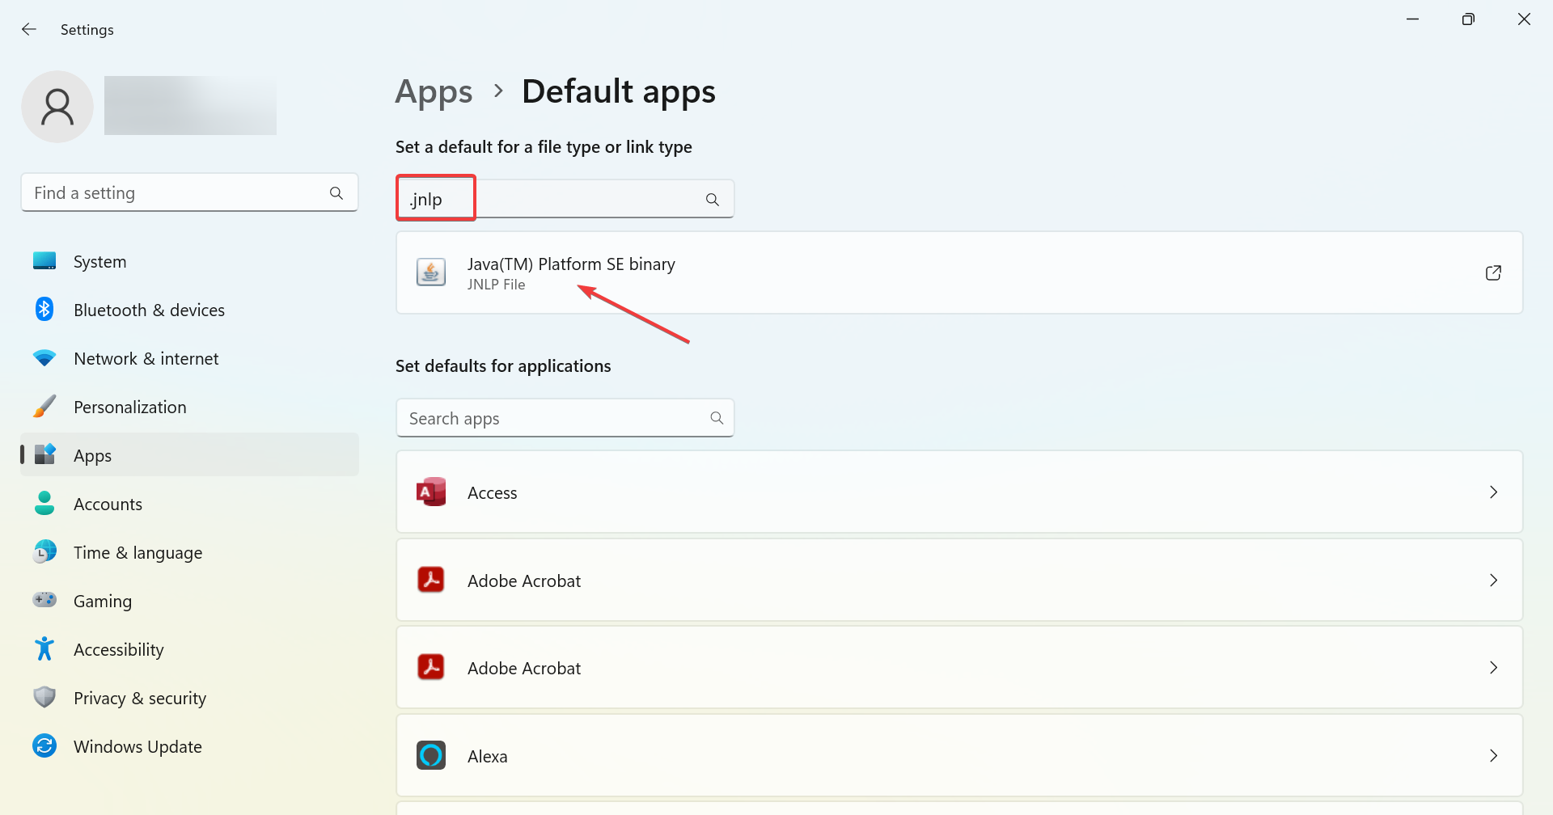This screenshot has width=1553, height=815.
Task: Click the Search apps magnifier icon
Action: point(717,418)
